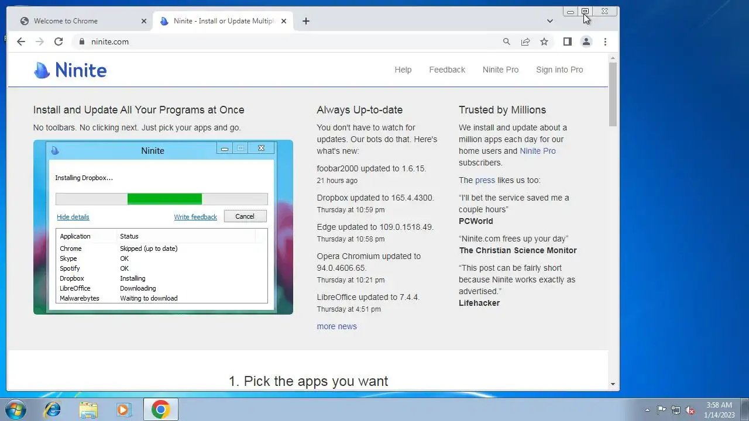Expand the tab search chevron

click(x=549, y=21)
